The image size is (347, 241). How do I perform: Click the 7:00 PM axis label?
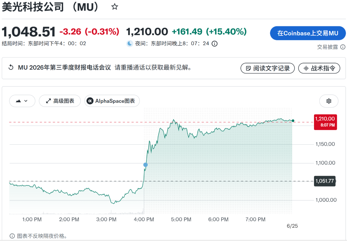pos(255,220)
